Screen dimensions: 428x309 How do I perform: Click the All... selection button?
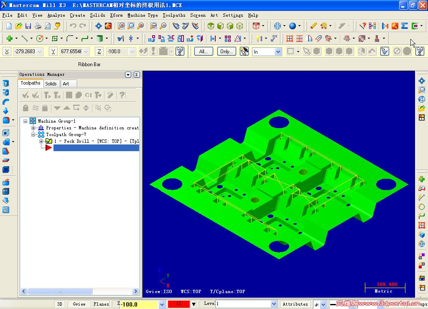pos(204,51)
